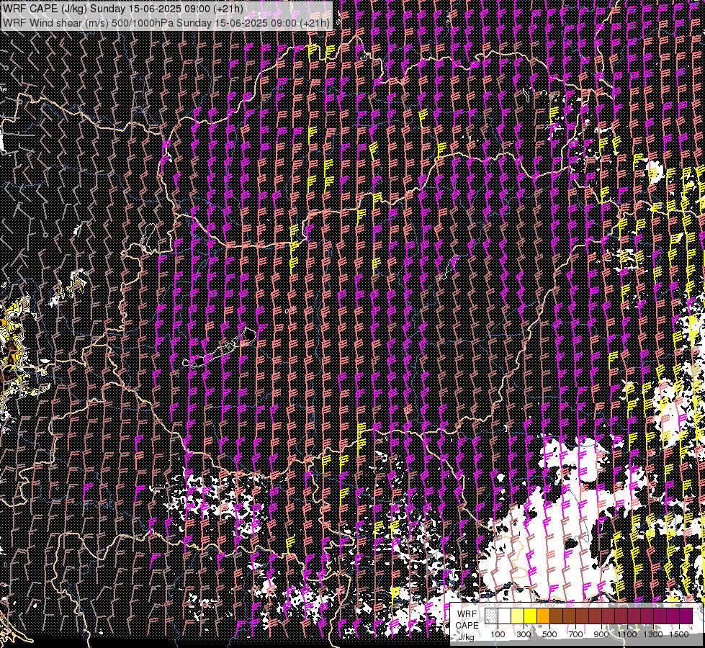Click the legend value 1100

coord(627,634)
